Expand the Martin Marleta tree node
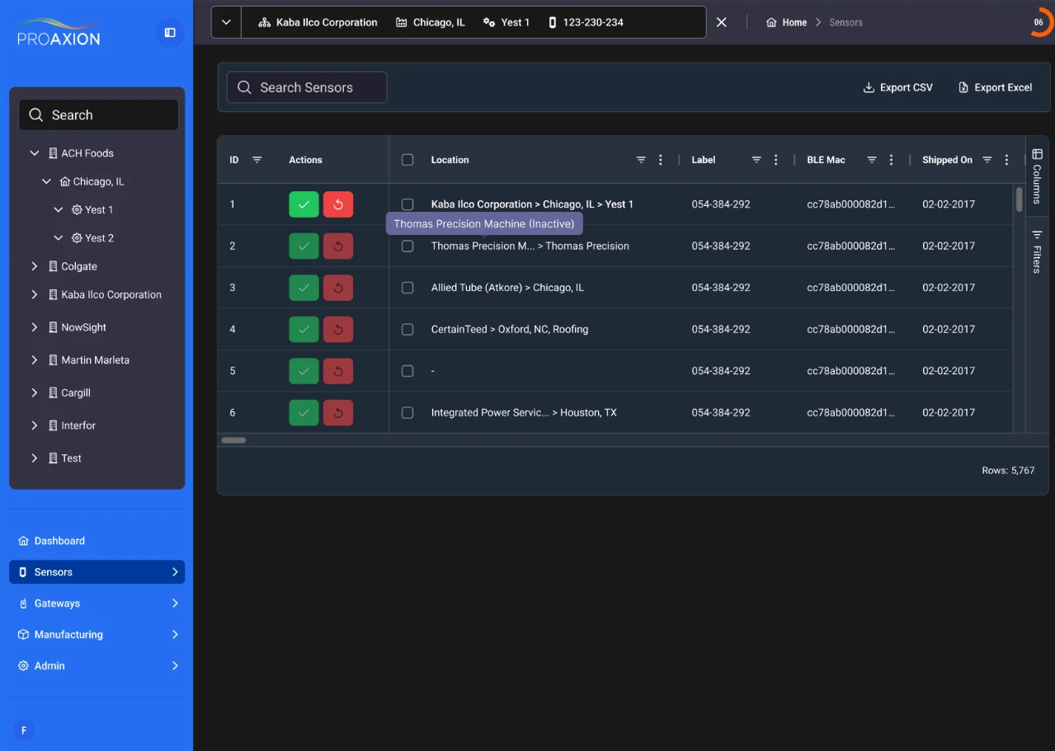 click(x=35, y=360)
